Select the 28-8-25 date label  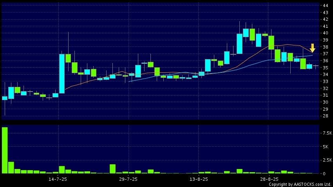(269, 179)
